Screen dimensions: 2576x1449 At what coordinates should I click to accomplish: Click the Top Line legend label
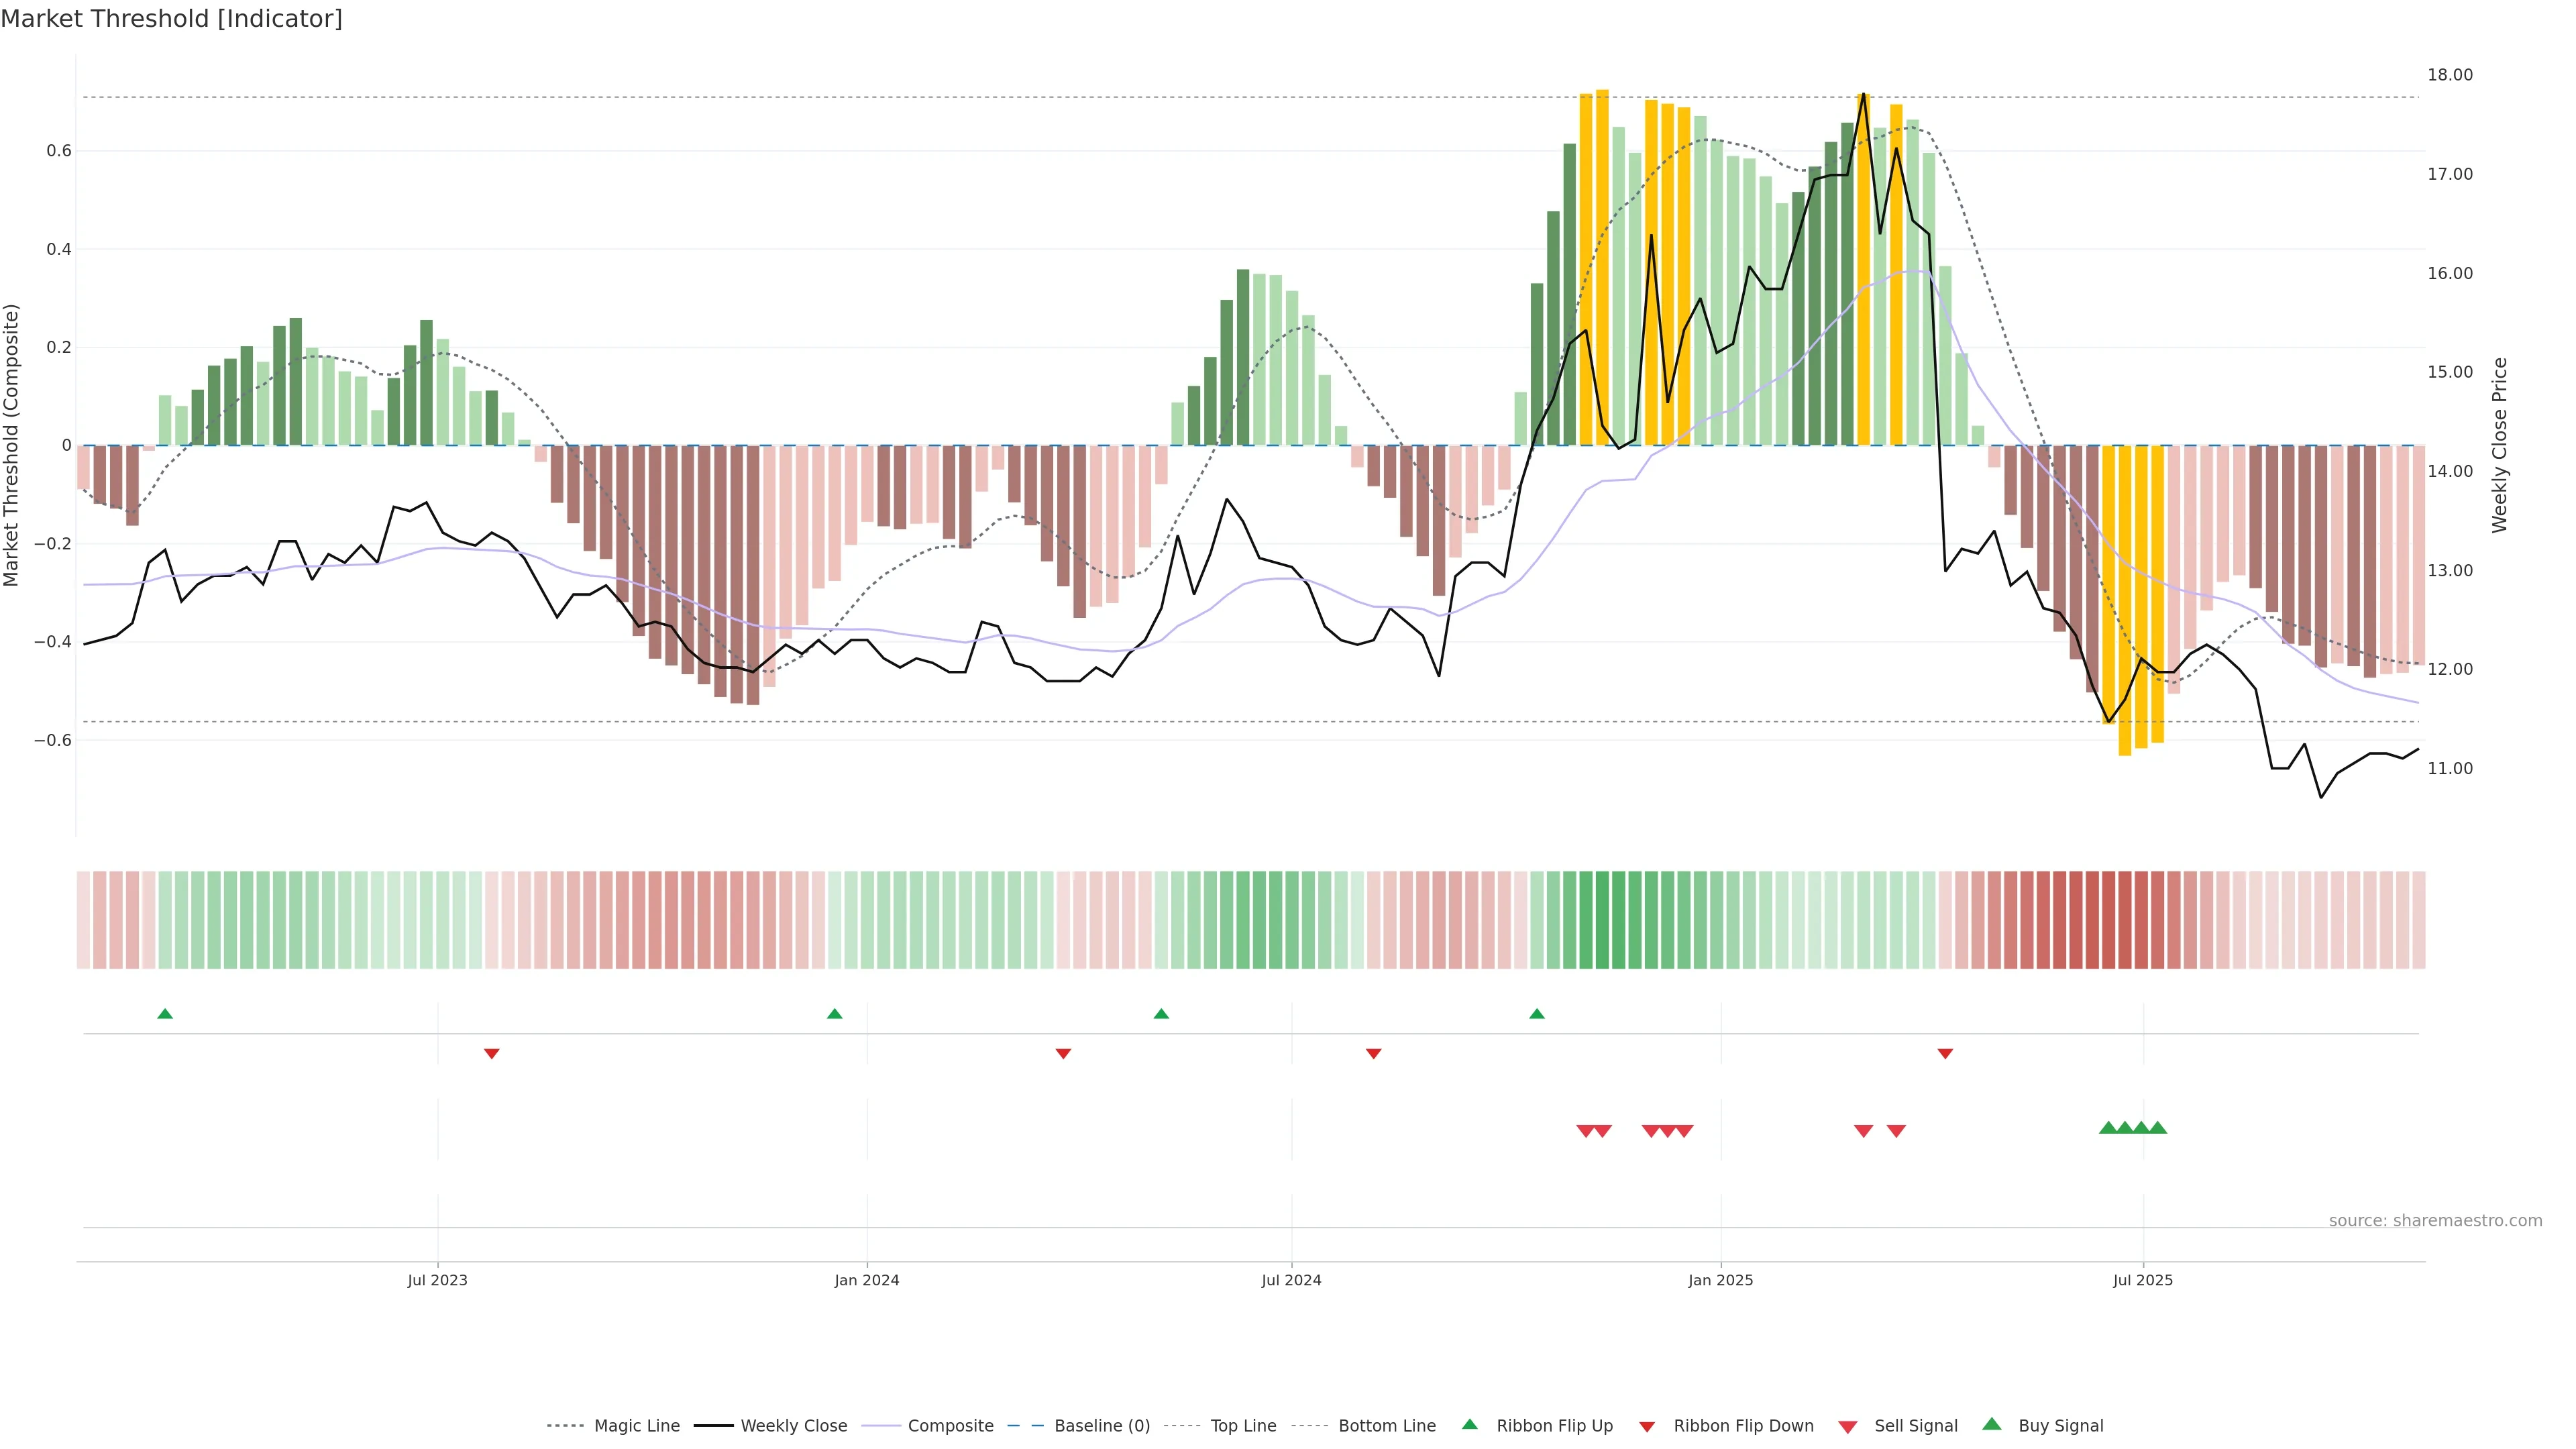click(x=1243, y=1426)
